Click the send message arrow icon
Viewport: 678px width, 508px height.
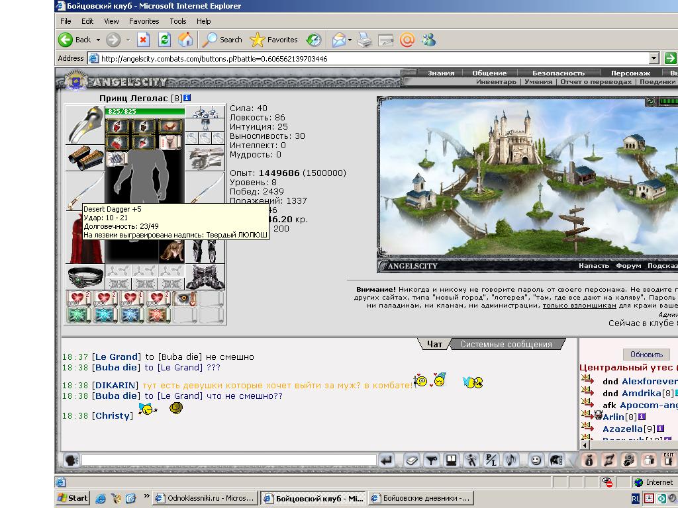pos(387,460)
